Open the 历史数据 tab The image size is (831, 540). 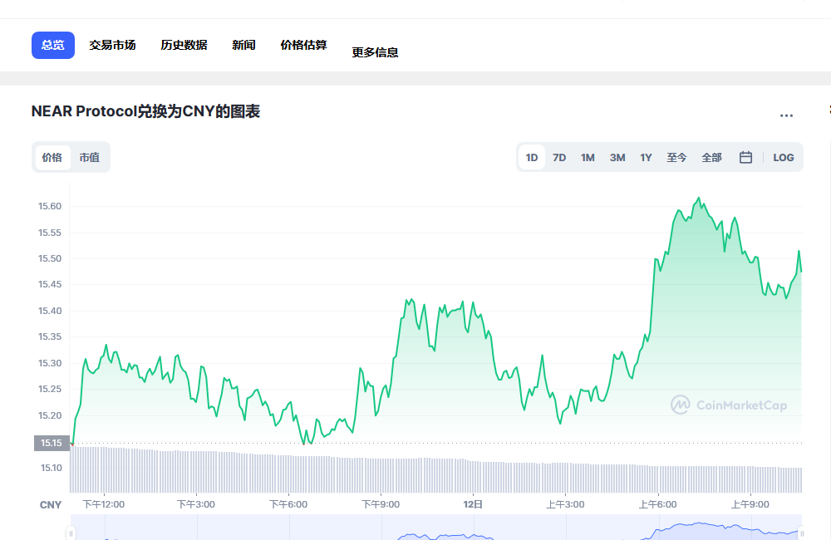(184, 45)
